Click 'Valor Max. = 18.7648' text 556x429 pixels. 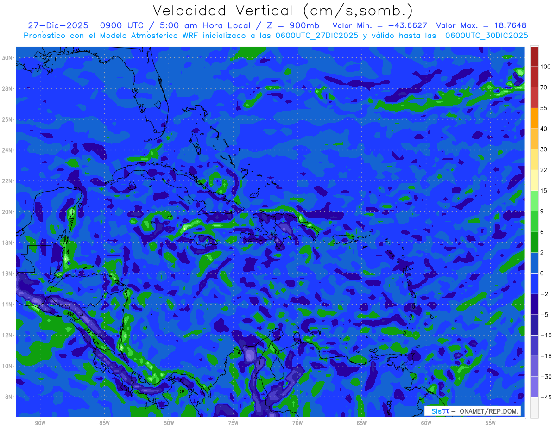481,25
